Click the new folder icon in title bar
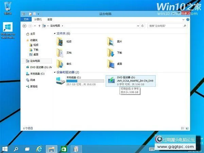204x153 pixels. click(34, 14)
